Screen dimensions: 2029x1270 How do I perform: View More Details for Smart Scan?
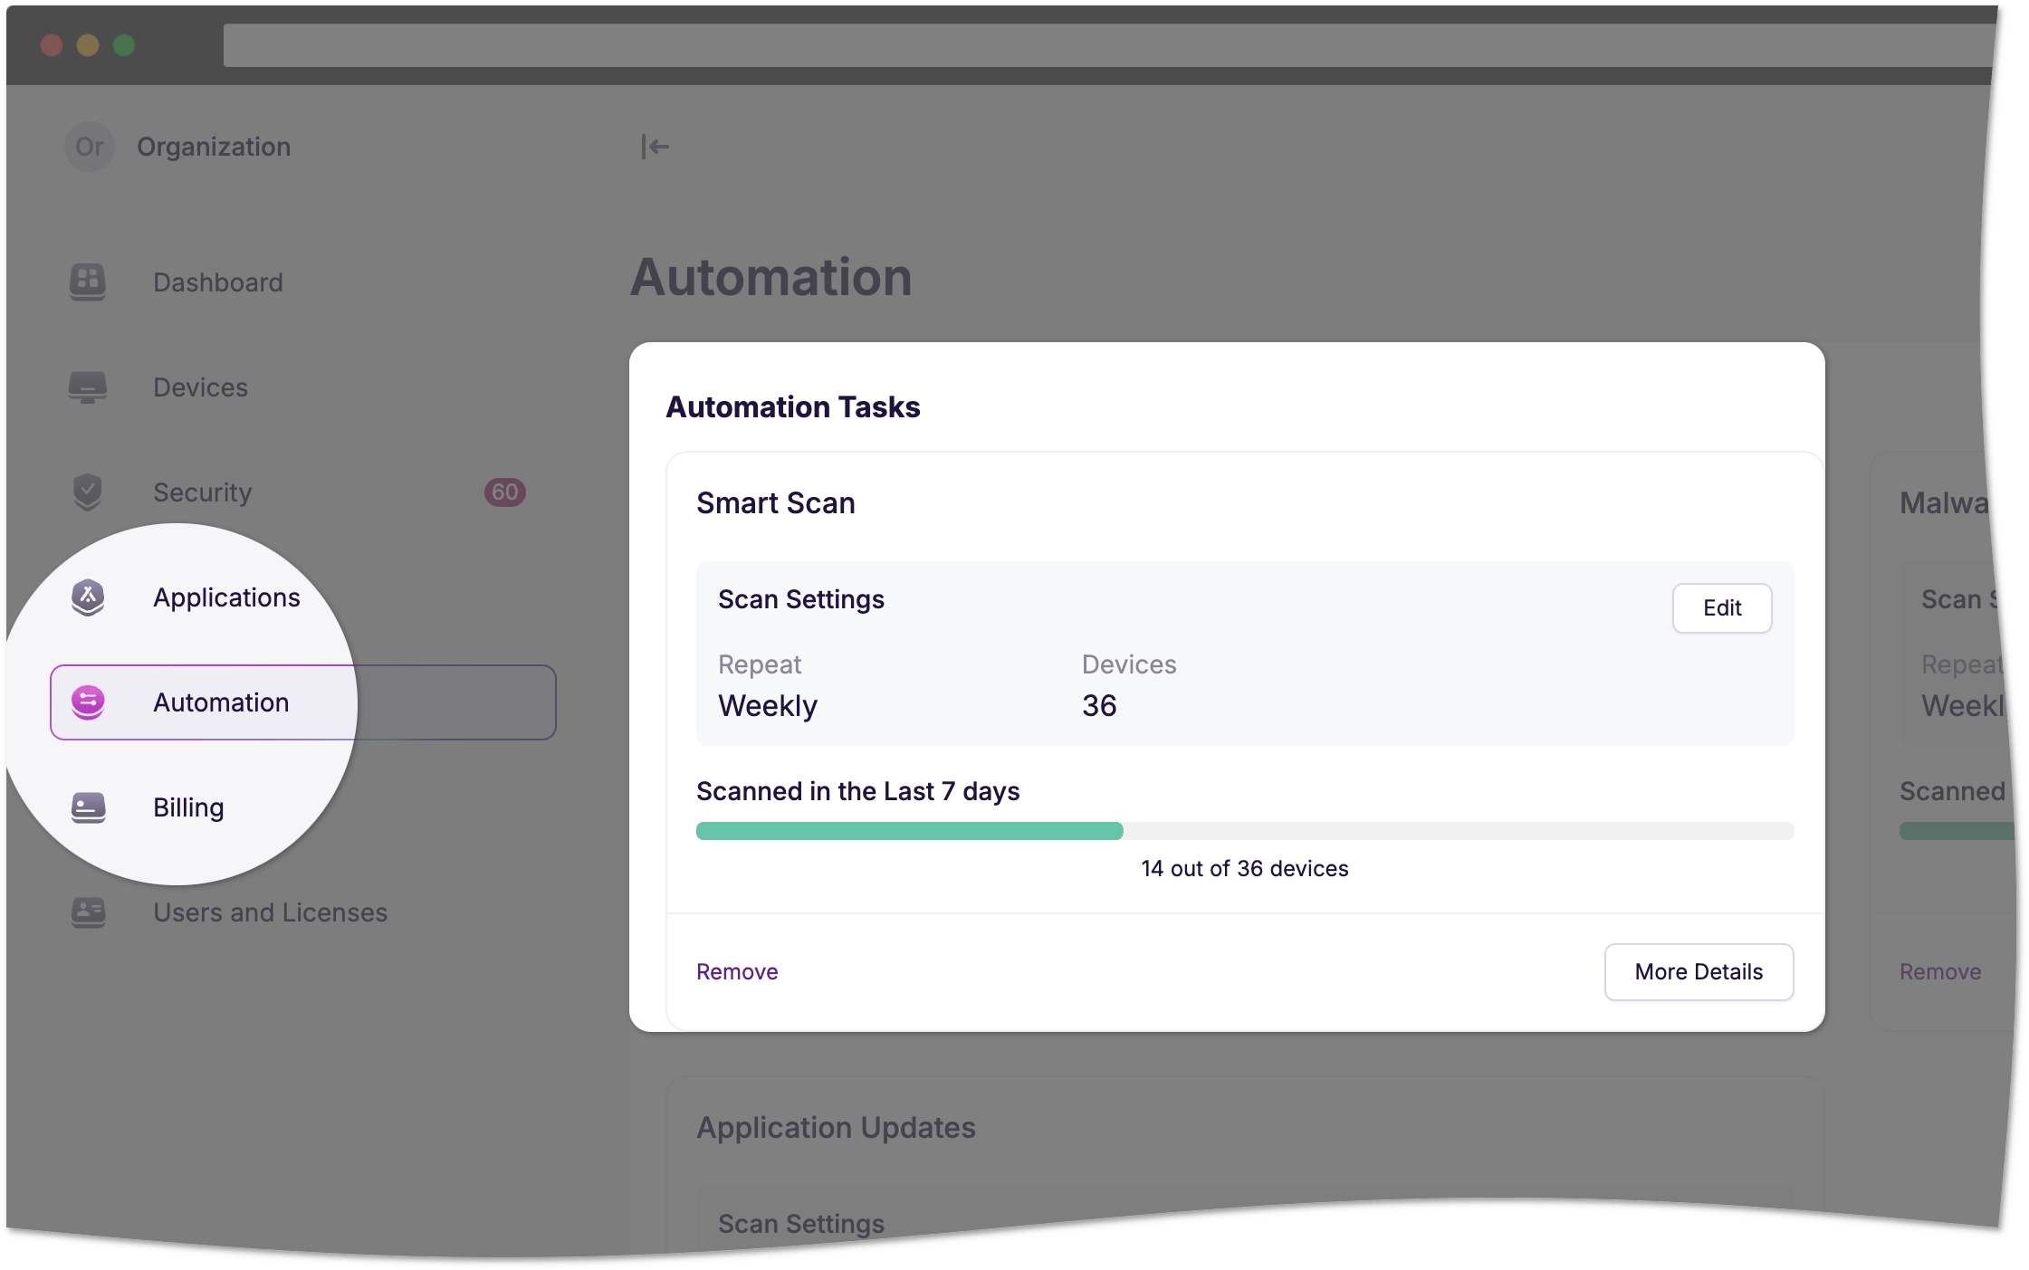pyautogui.click(x=1699, y=971)
